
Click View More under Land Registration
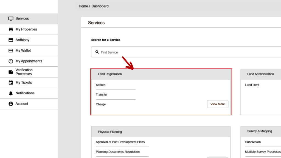click(x=218, y=104)
